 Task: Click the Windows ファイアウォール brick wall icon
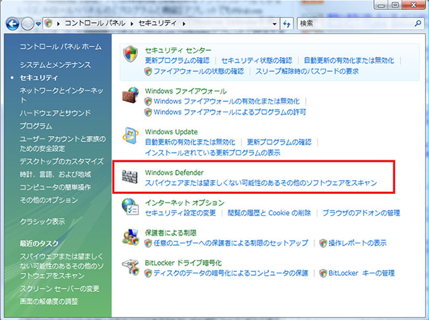pyautogui.click(x=130, y=95)
